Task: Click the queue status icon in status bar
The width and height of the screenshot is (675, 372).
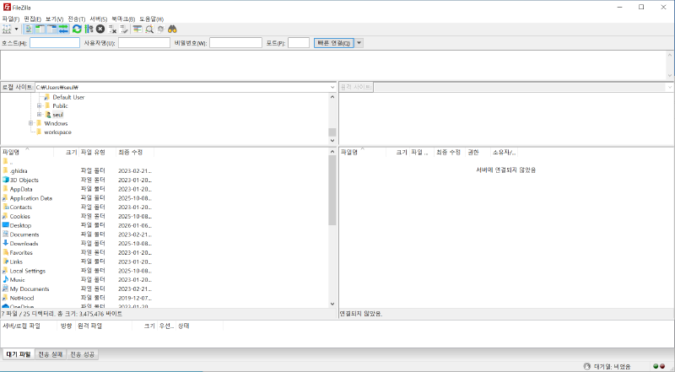Action: (x=586, y=366)
